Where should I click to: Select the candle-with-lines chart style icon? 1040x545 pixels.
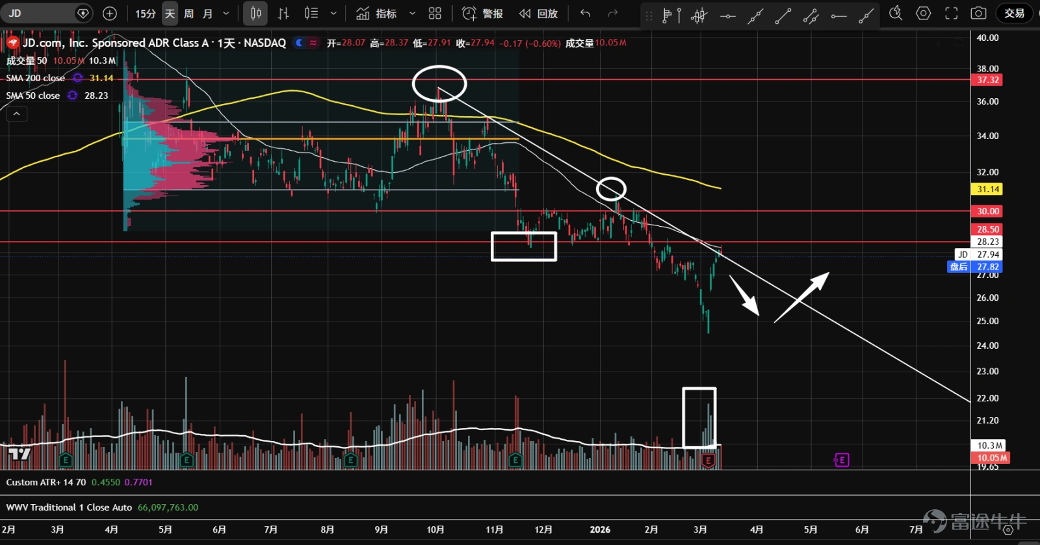[311, 13]
